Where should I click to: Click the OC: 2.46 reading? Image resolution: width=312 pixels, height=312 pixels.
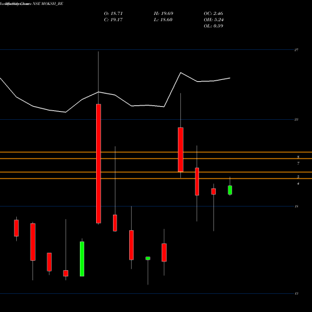tap(213, 14)
